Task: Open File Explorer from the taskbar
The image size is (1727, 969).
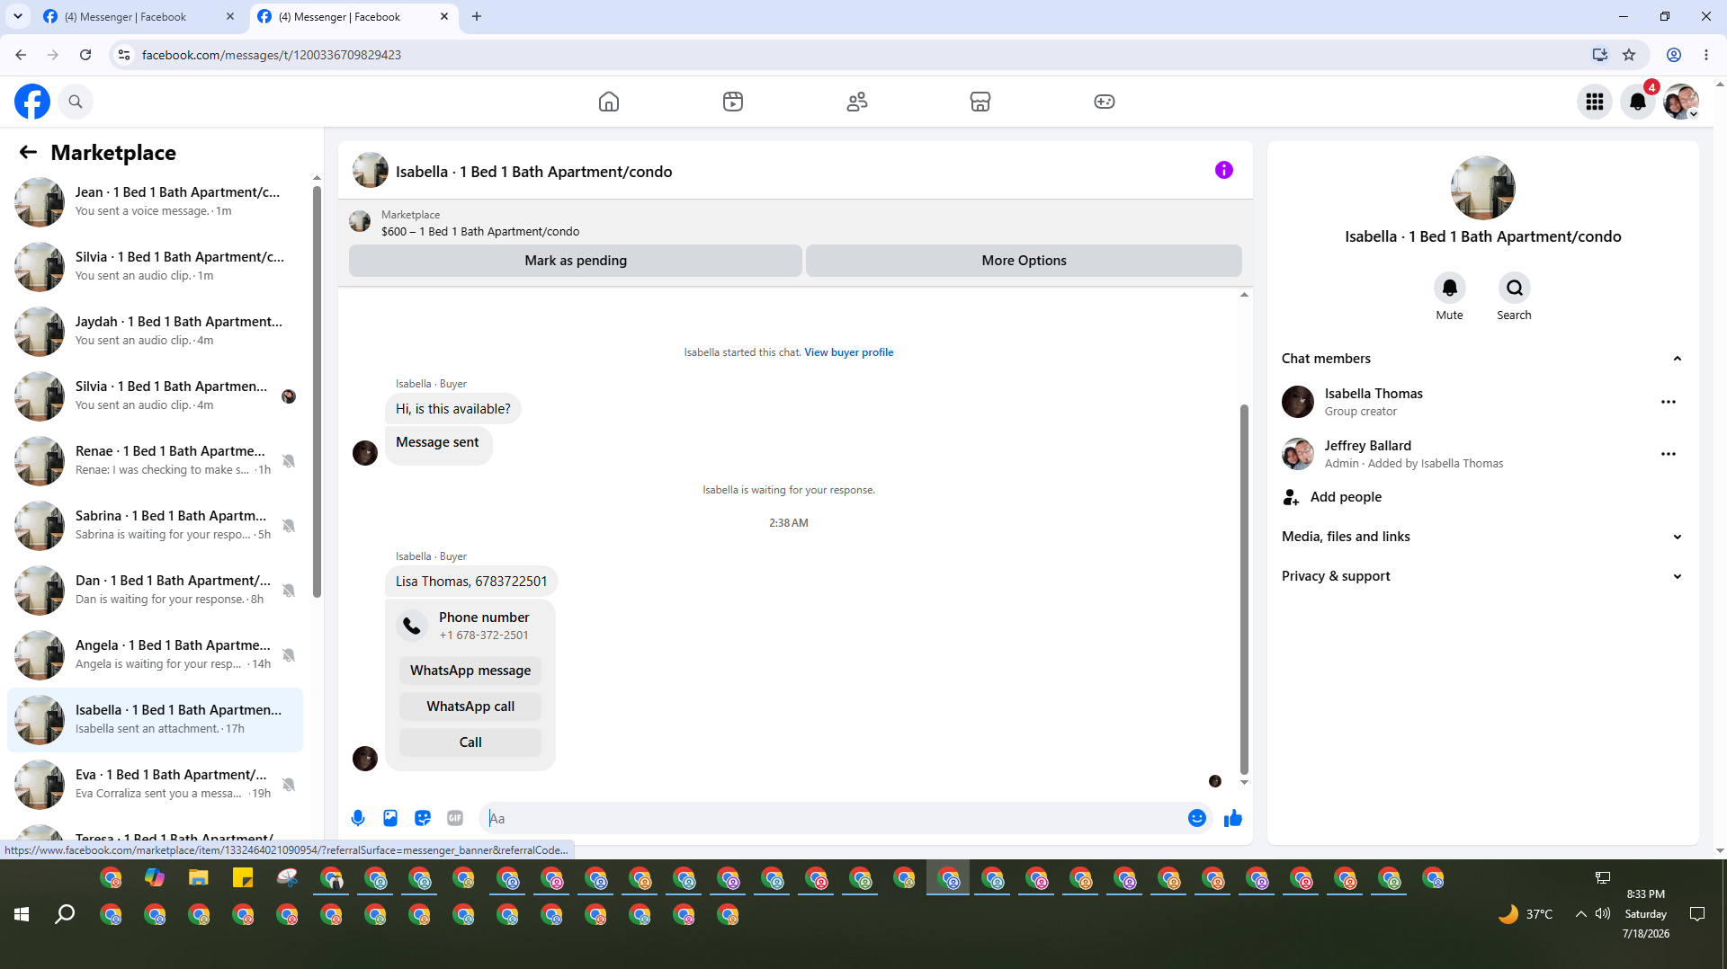Action: [x=199, y=878]
